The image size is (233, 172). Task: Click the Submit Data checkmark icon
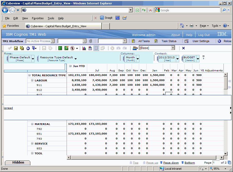click(10, 48)
